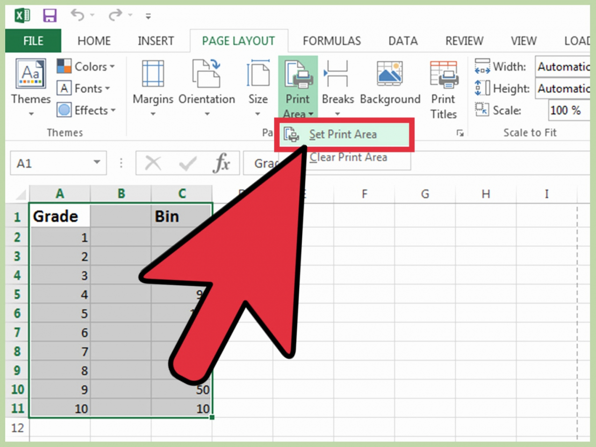Viewport: 596px width, 447px height.
Task: Click Set Print Area
Action: [x=344, y=134]
